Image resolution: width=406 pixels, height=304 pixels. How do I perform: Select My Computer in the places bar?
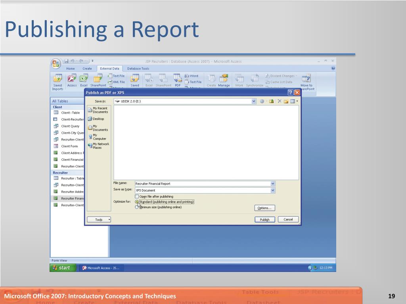click(x=98, y=137)
